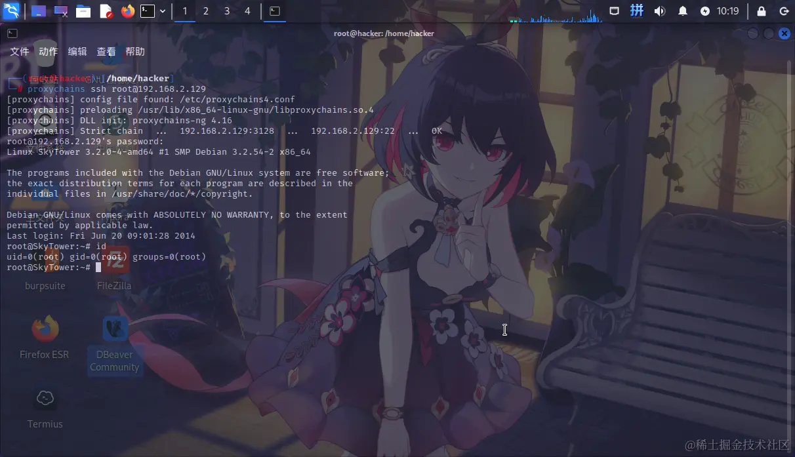Launch the text editor from the panel
This screenshot has height=457, width=795.
(106, 11)
